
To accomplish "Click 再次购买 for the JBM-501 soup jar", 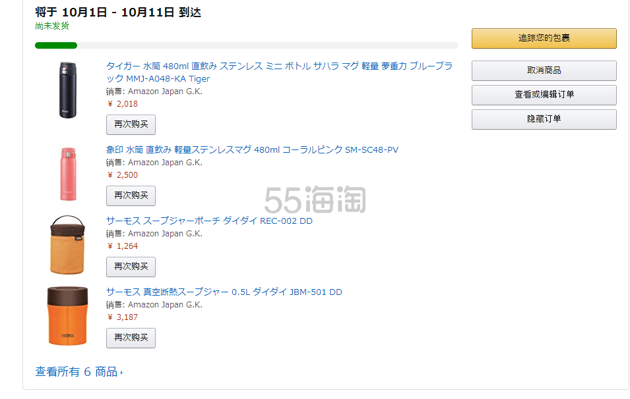I will pyautogui.click(x=131, y=338).
